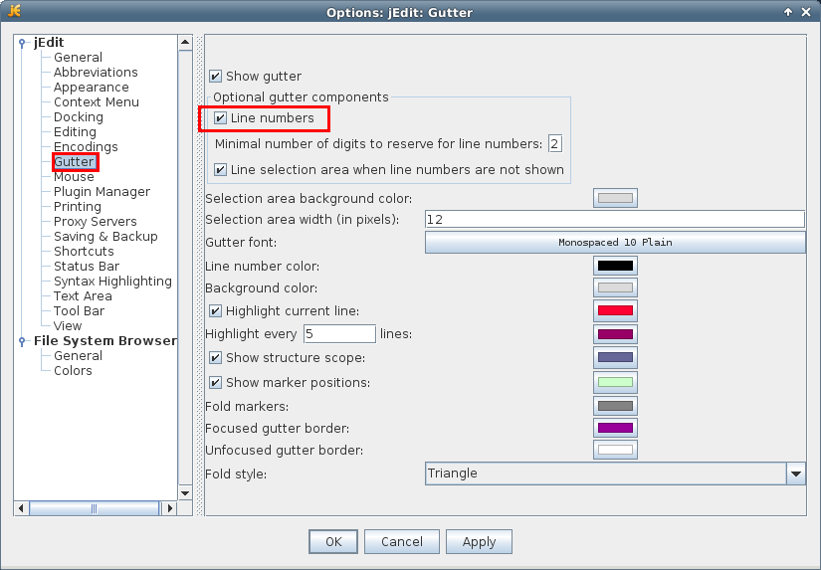Change Show marker positions color swatch
The width and height of the screenshot is (821, 570).
(x=615, y=383)
